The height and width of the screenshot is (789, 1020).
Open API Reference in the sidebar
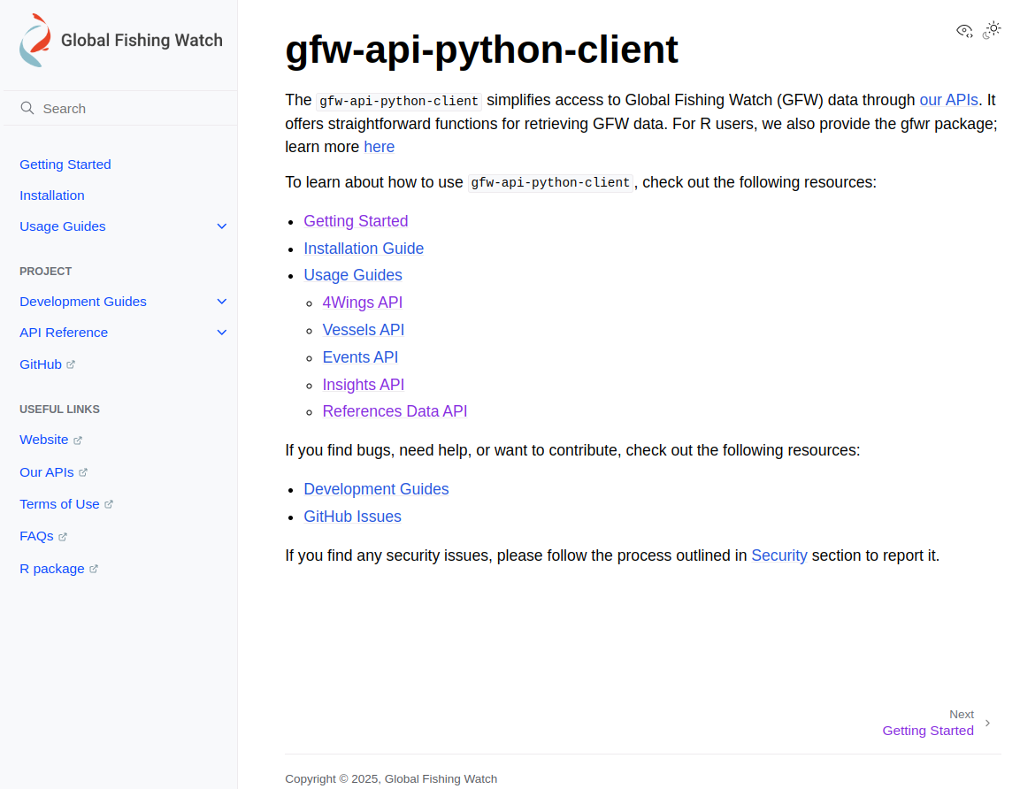[x=64, y=333]
